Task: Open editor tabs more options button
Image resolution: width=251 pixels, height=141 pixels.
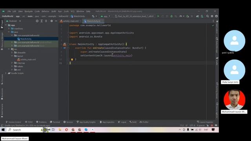Action: [x=213, y=21]
